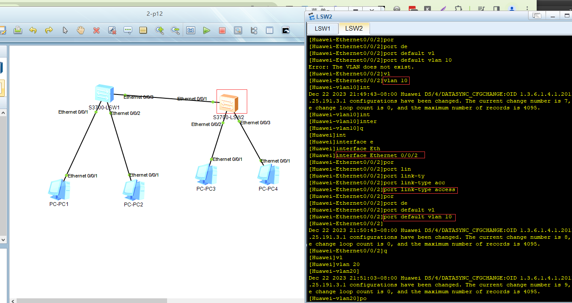Reset zoom with the 1:1 icon
Viewport: 572px width, 303px height.
(x=191, y=30)
